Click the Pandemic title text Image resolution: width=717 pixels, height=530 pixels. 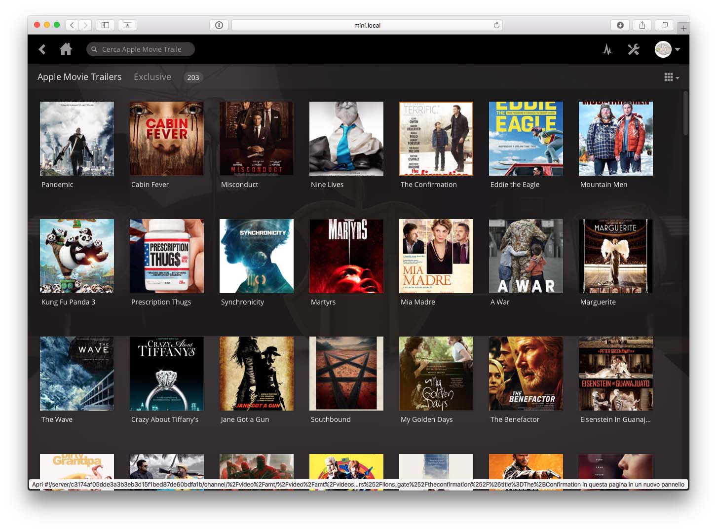tap(57, 185)
